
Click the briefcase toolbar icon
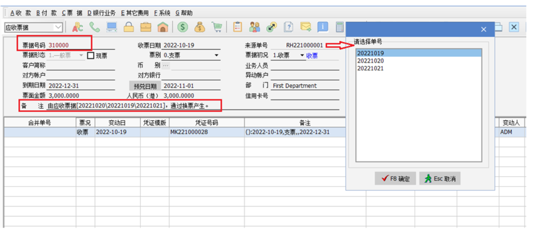(x=146, y=27)
